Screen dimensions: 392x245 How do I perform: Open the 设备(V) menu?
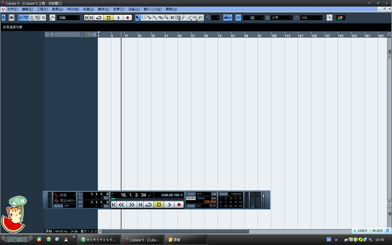[134, 9]
